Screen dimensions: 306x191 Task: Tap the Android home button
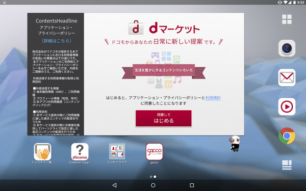[x=153, y=185]
